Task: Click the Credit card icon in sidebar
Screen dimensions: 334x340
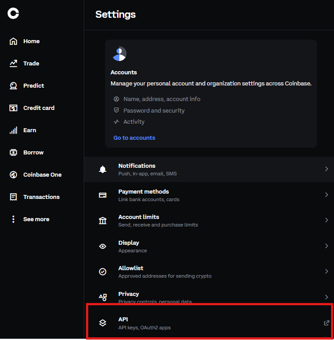Action: point(13,108)
